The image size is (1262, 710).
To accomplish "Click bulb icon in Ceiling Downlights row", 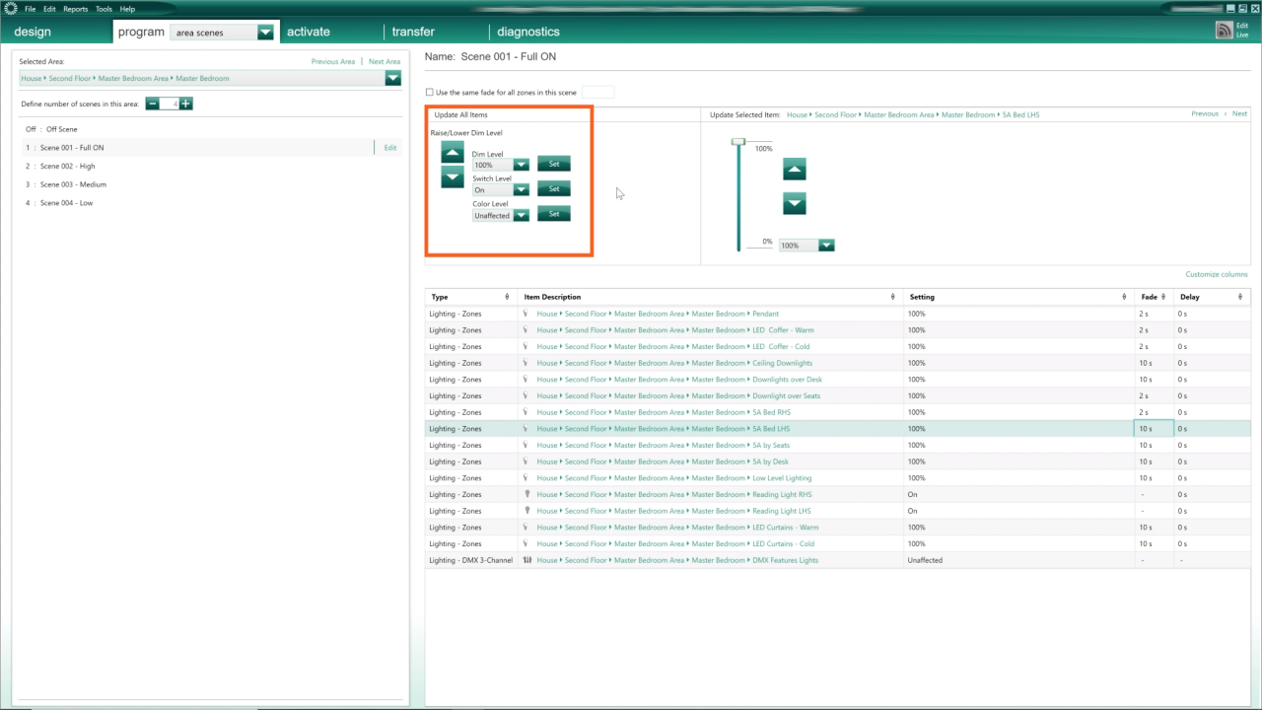I will [x=526, y=363].
